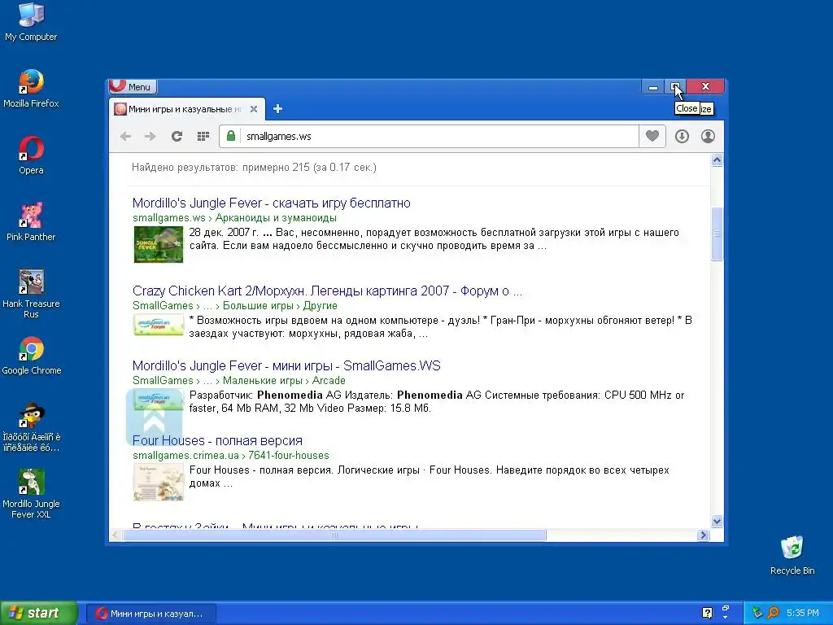The height and width of the screenshot is (625, 833).
Task: Click Jungle Fever result thumbnail
Action: pos(159,244)
